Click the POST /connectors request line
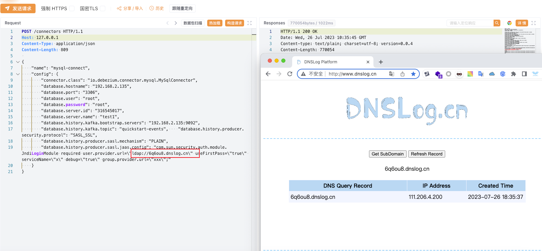This screenshot has width=542, height=251. tap(52, 32)
